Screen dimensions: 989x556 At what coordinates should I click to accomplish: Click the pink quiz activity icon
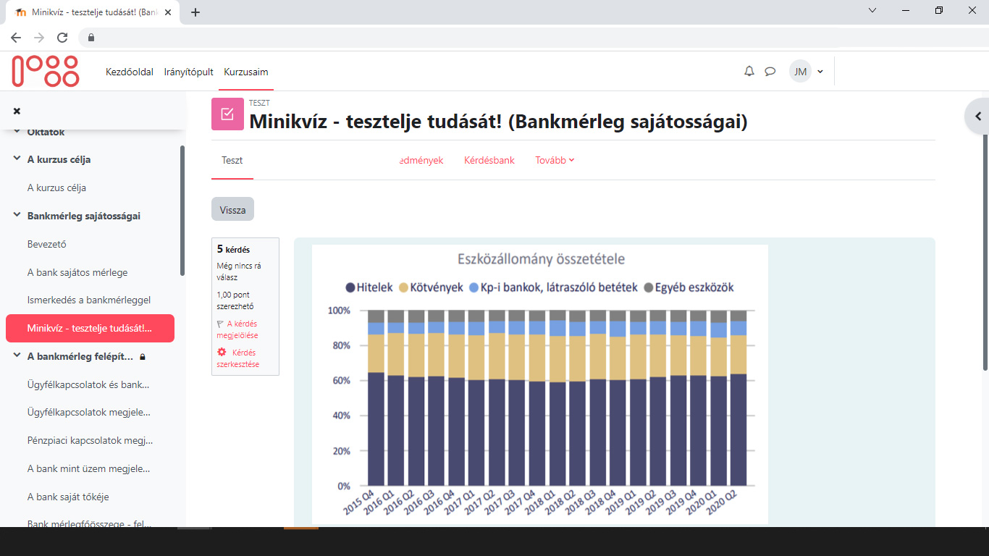(227, 114)
